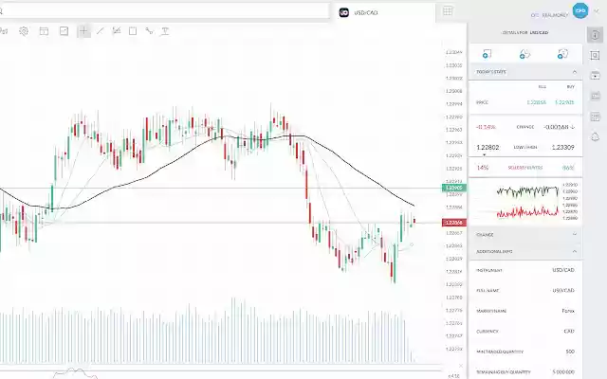
Task: Click the Forex market name value
Action: pyautogui.click(x=568, y=311)
